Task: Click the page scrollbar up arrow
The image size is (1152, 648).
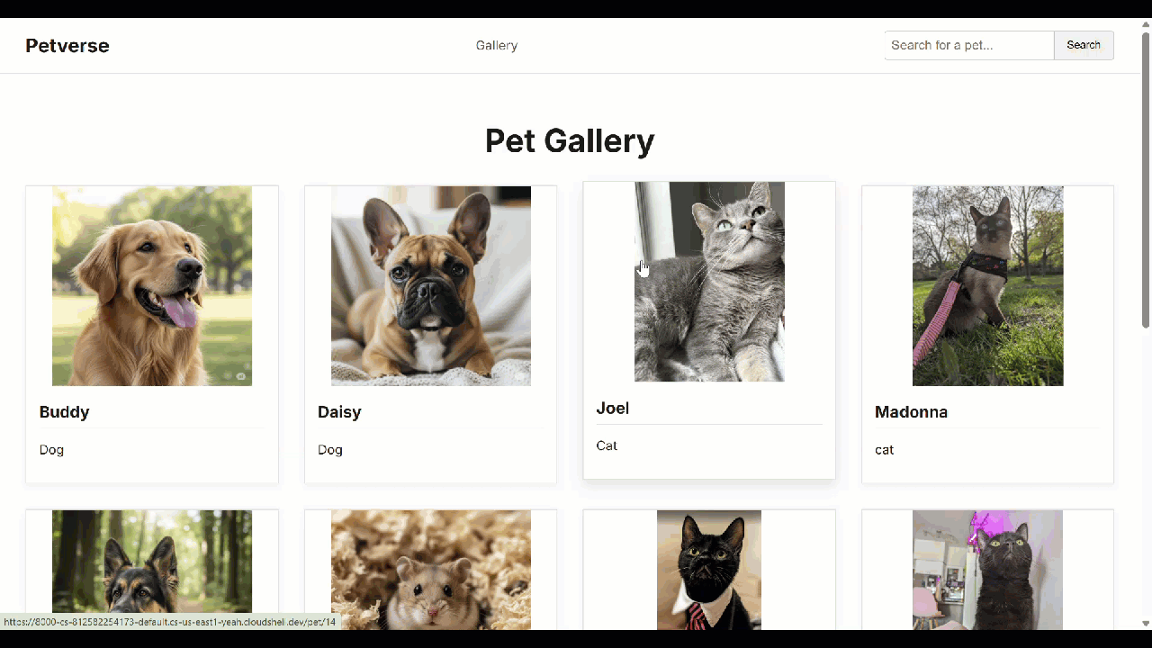Action: 1146,24
